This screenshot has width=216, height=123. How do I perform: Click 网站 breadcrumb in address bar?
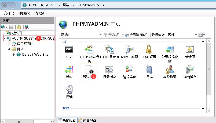[x=66, y=5]
